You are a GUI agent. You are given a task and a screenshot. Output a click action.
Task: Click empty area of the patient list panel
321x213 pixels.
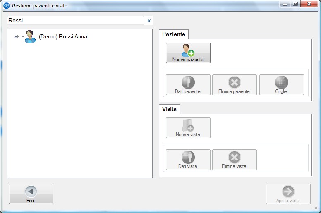pos(79,116)
